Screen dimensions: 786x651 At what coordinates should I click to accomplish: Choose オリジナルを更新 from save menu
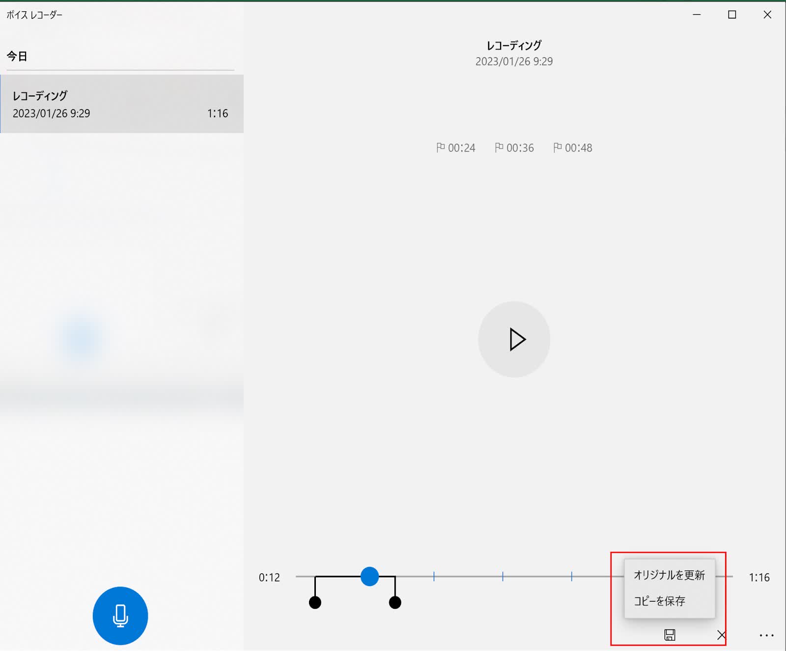(670, 575)
